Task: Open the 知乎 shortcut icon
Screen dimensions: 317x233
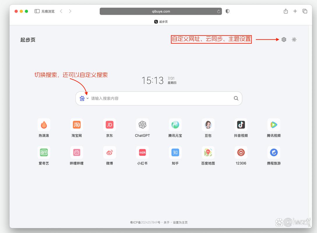Action: (x=175, y=152)
